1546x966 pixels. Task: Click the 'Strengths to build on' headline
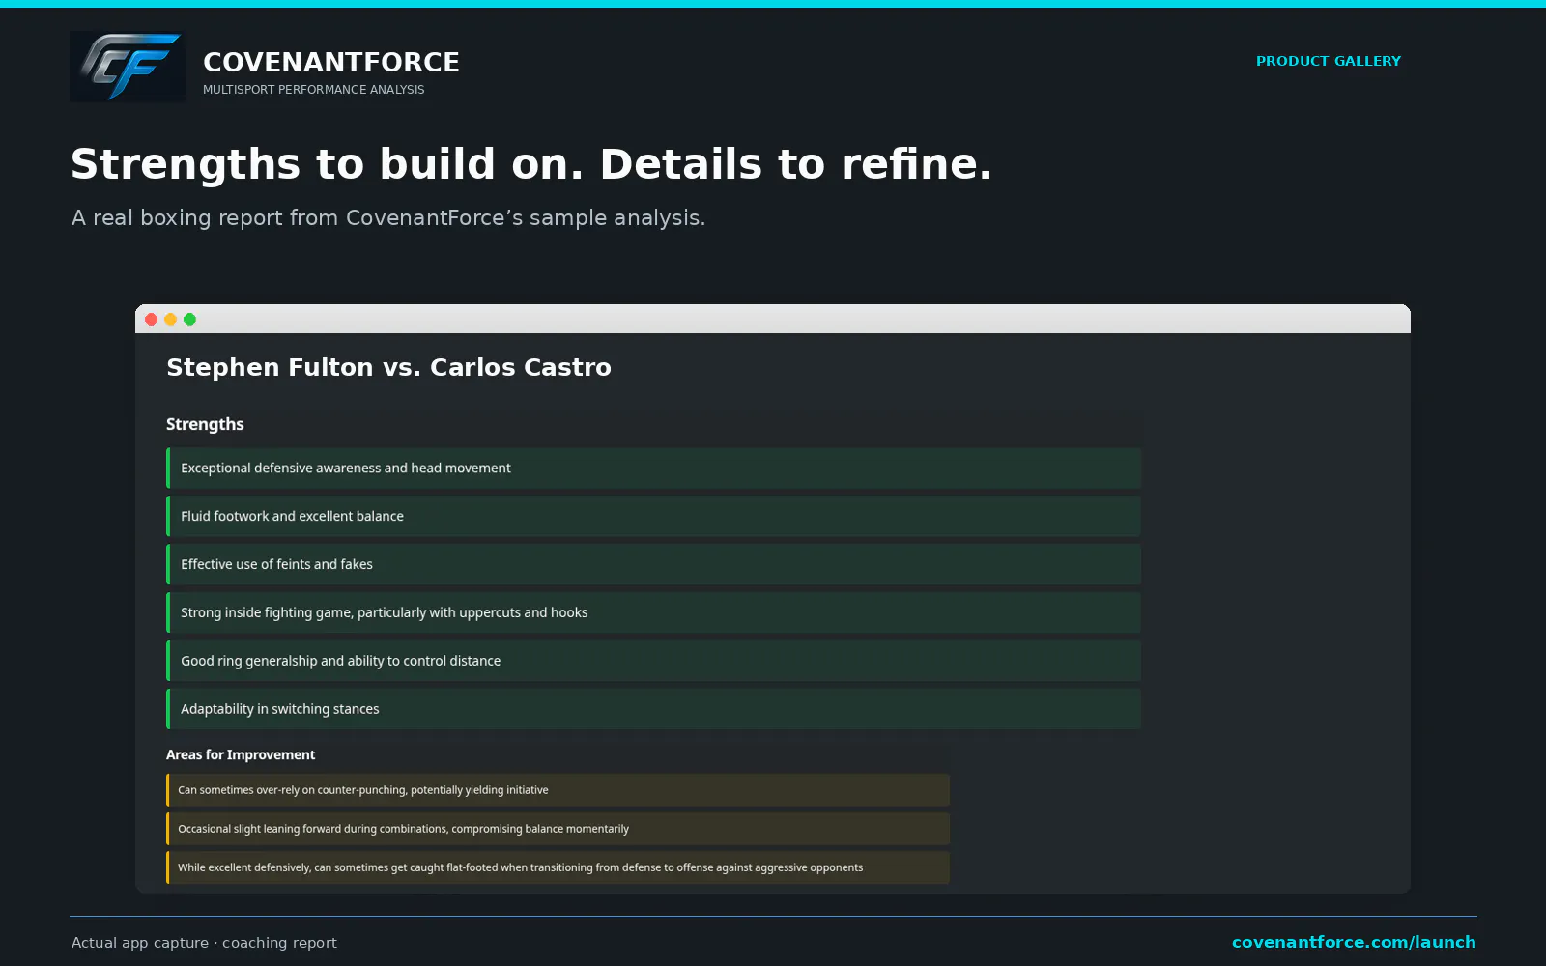point(531,164)
